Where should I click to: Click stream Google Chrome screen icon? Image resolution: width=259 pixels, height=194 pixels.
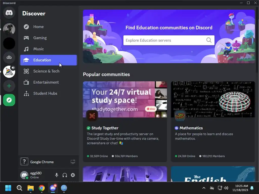(x=73, y=162)
